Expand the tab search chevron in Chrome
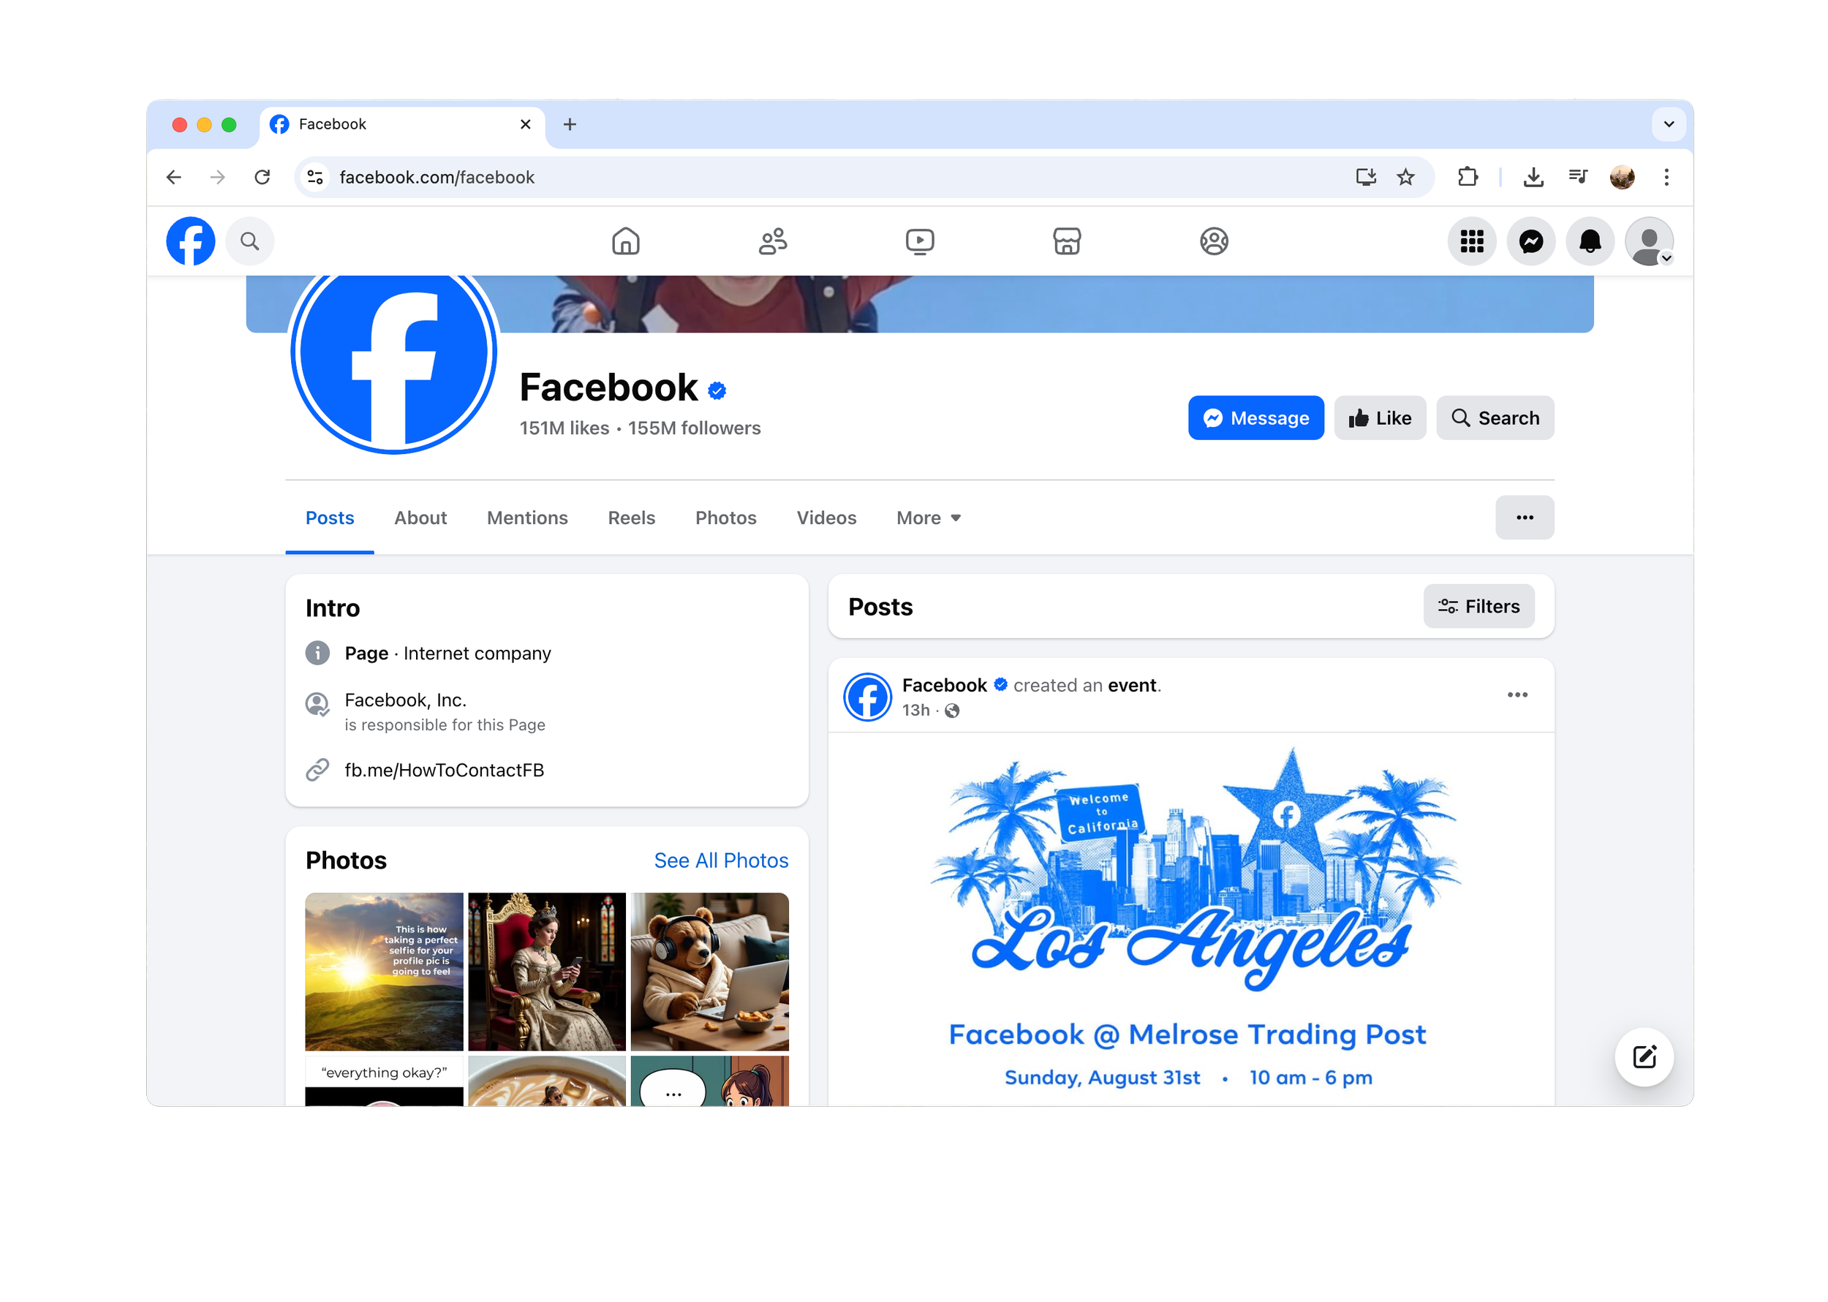Screen dimensions: 1828x1302 1669,124
